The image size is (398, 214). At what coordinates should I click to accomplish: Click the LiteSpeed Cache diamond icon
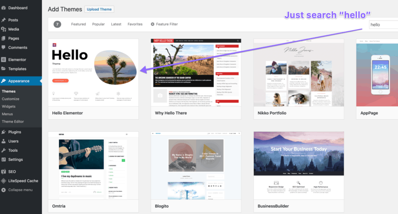point(3,181)
